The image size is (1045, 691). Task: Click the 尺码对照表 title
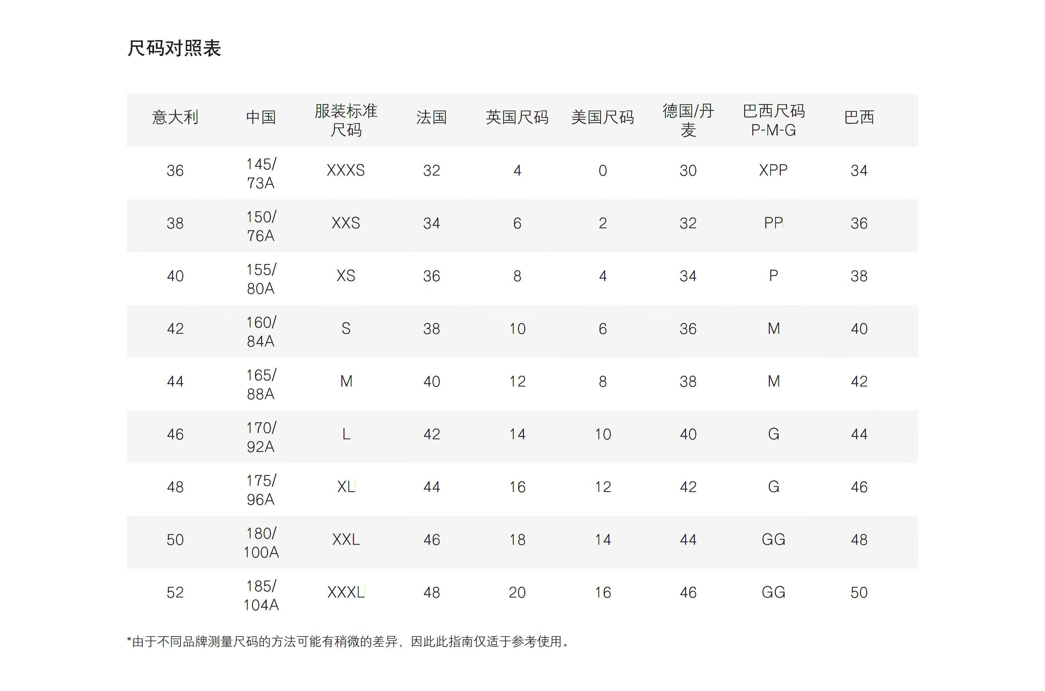pyautogui.click(x=174, y=48)
